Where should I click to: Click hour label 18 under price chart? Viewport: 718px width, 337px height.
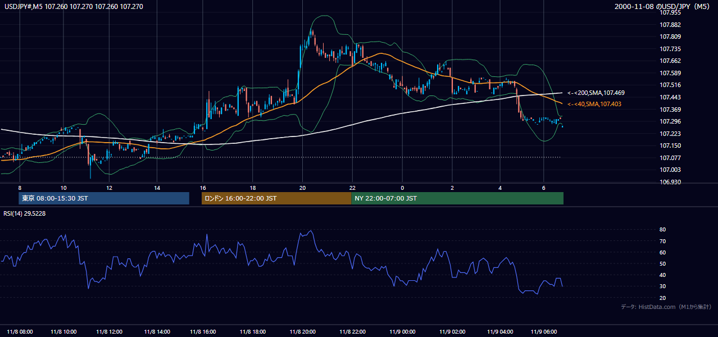(253, 188)
